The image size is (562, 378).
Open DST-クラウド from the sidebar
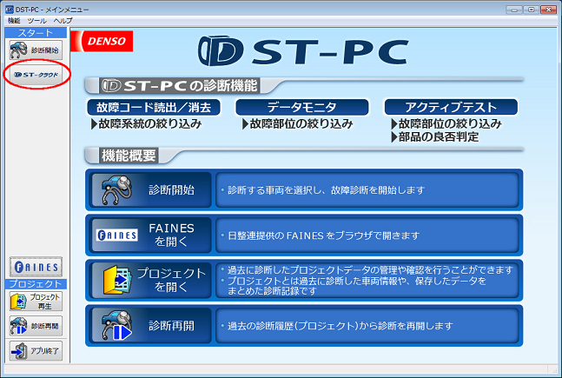36,75
